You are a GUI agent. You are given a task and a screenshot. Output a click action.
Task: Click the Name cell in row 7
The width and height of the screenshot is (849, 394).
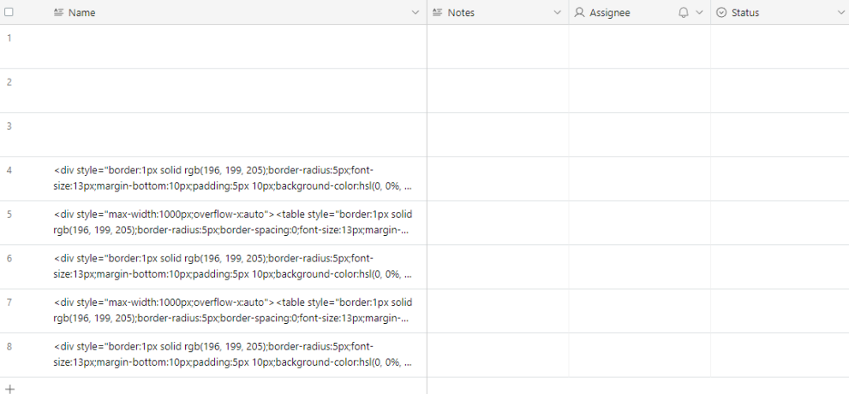(x=237, y=311)
